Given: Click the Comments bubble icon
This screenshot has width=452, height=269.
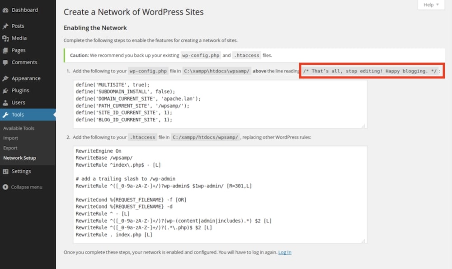Looking at the screenshot, I should (5, 62).
